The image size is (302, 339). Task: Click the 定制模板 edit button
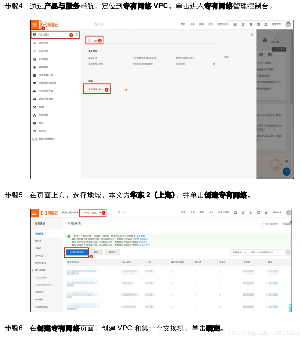279,49
